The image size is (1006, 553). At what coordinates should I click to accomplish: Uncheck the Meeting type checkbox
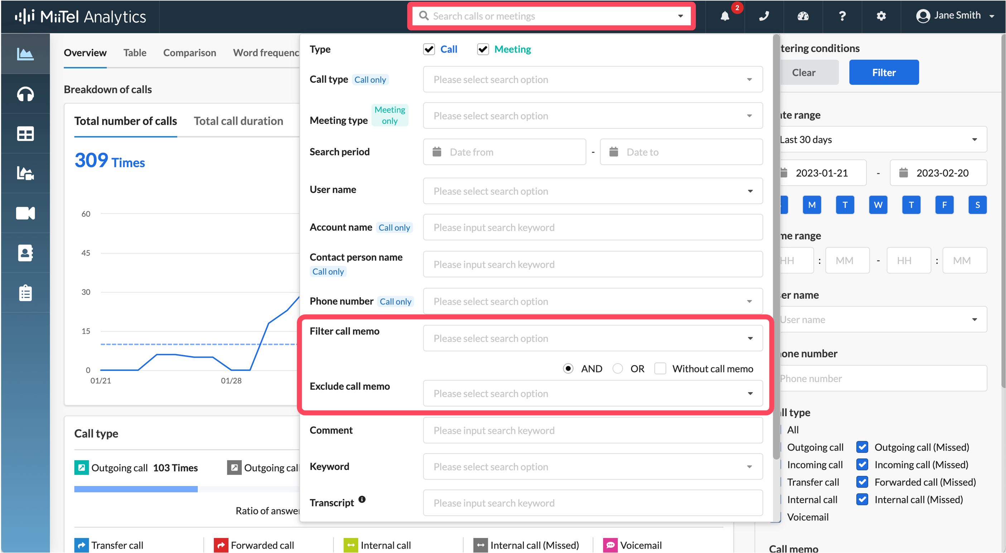coord(483,49)
